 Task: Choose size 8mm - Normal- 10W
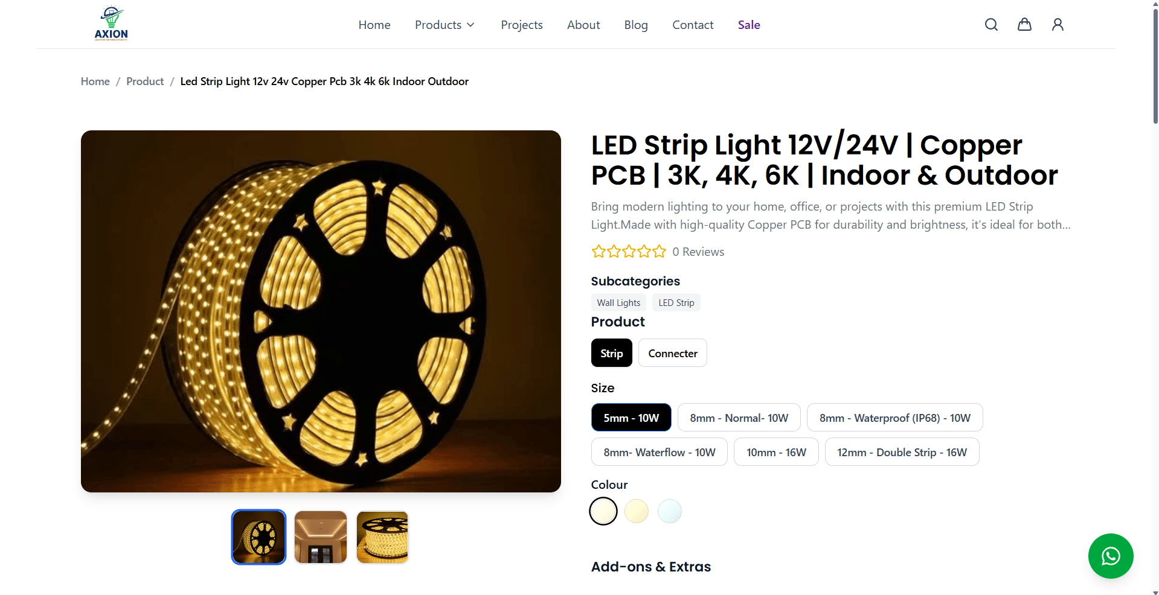(739, 418)
